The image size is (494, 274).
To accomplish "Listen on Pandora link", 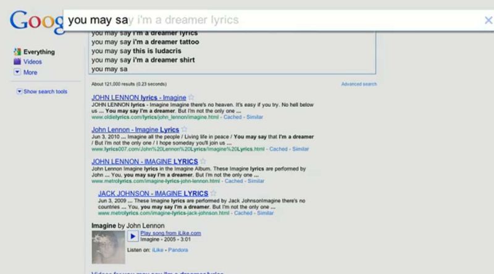I will point(178,250).
